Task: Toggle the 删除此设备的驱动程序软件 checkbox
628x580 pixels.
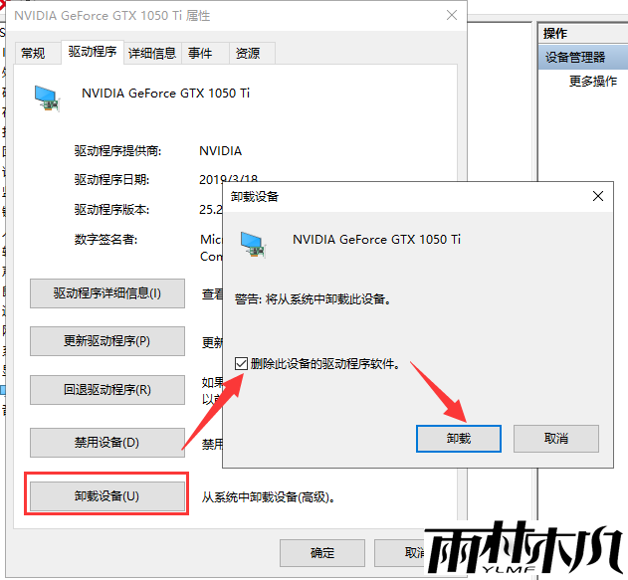Action: pyautogui.click(x=241, y=364)
